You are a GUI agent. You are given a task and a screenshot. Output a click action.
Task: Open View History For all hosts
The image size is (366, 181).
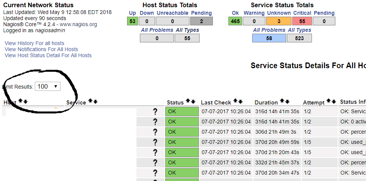point(34,43)
